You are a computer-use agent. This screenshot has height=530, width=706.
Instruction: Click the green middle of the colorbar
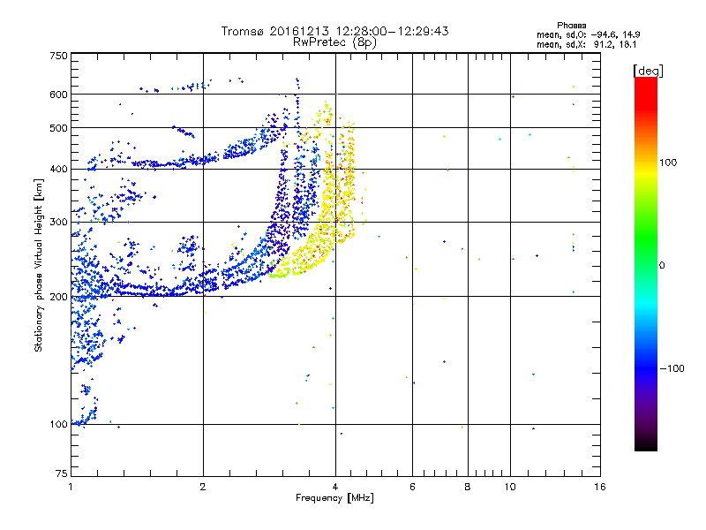[646, 238]
